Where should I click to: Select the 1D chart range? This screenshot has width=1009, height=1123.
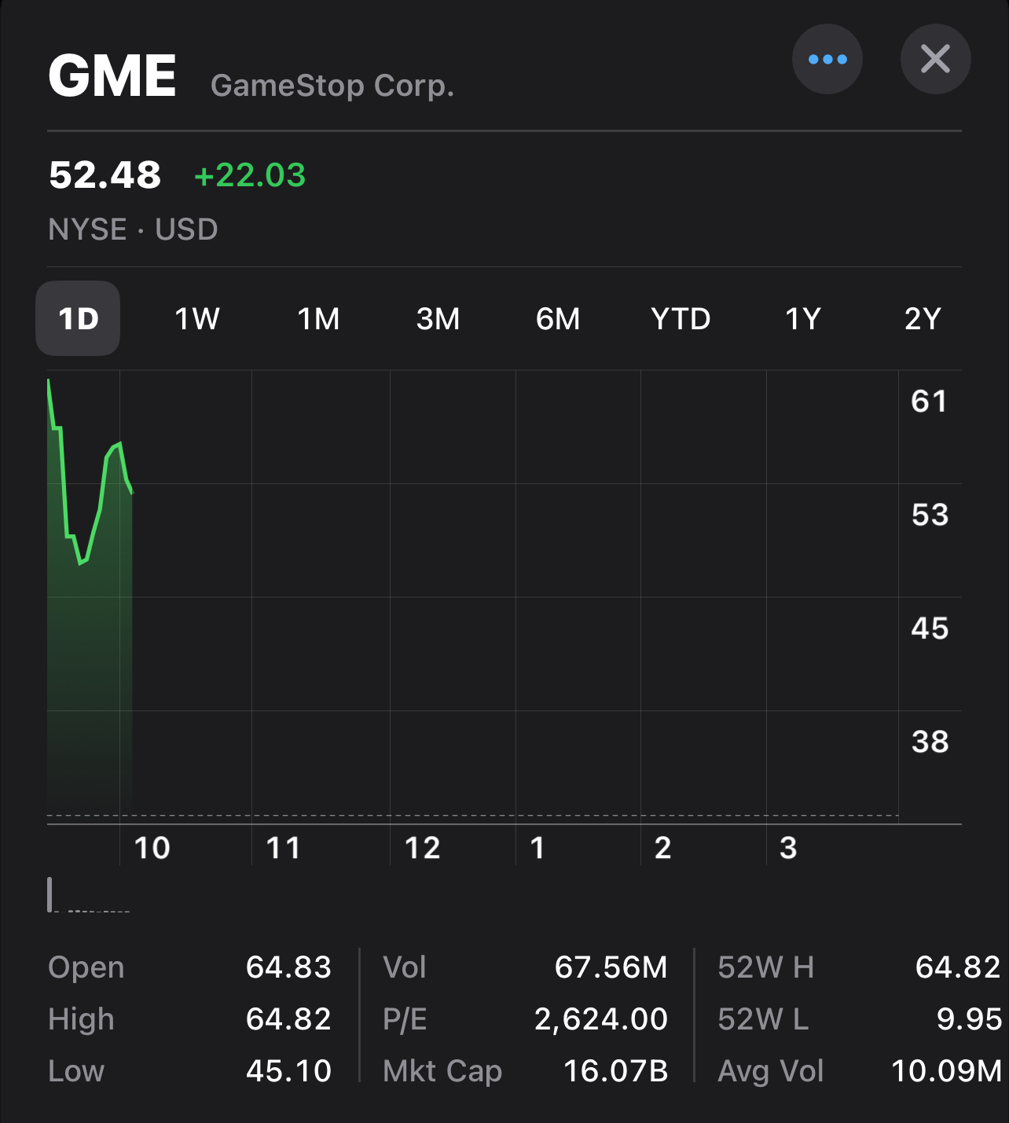(x=78, y=319)
